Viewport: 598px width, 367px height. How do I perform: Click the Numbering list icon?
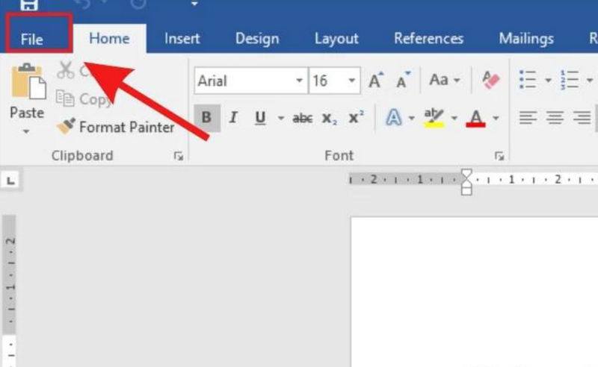pyautogui.click(x=570, y=80)
